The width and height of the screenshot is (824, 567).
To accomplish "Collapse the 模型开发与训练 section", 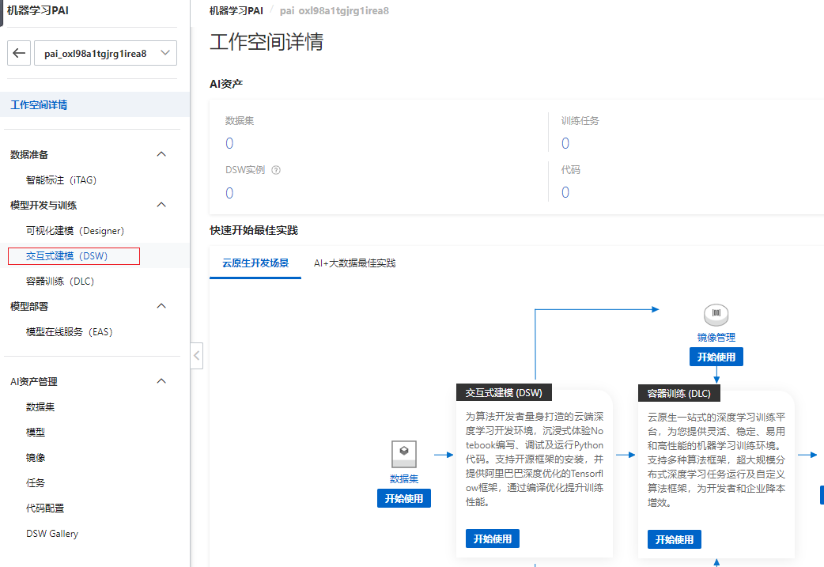I will (161, 205).
